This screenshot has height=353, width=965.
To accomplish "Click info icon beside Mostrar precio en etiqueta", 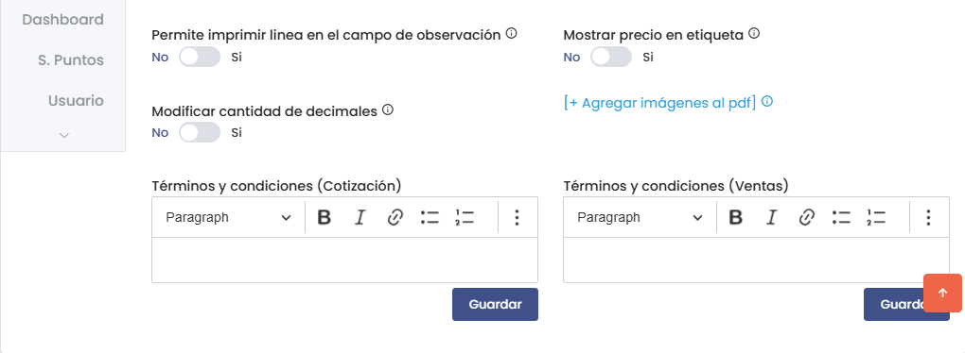I will click(754, 34).
